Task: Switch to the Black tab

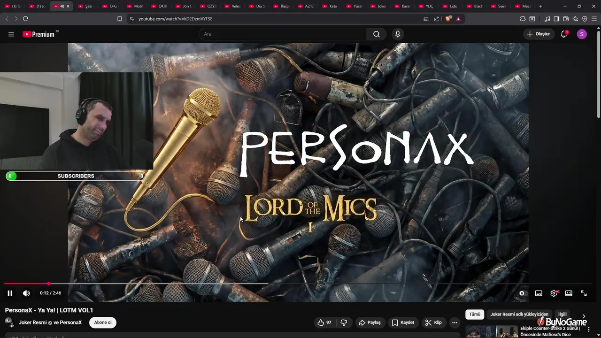Action: click(x=475, y=6)
